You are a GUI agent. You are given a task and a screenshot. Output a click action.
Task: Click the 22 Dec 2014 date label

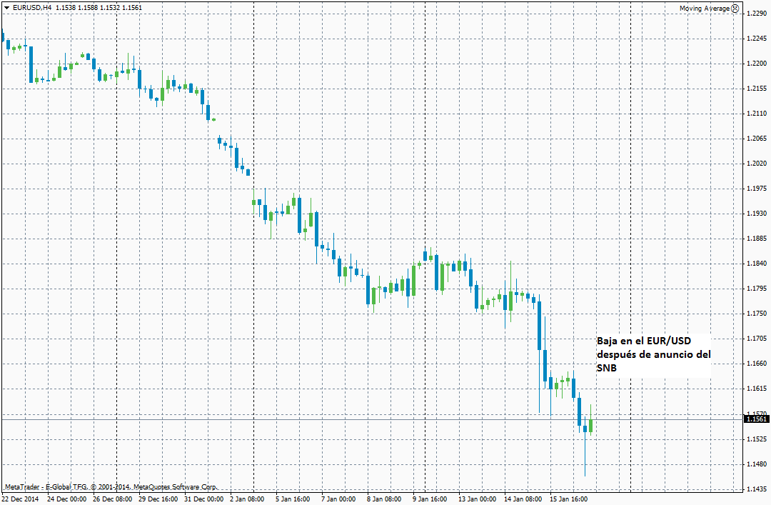click(x=20, y=499)
